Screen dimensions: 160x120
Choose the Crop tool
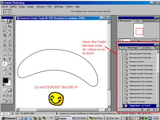coord(4,35)
